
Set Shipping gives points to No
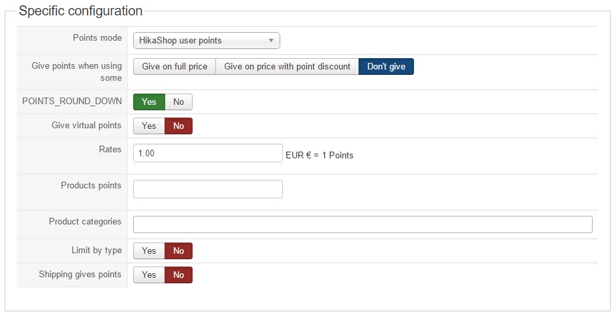tap(179, 275)
